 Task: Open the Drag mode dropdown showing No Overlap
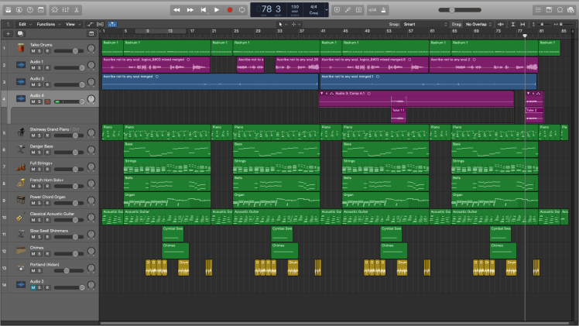pos(479,24)
